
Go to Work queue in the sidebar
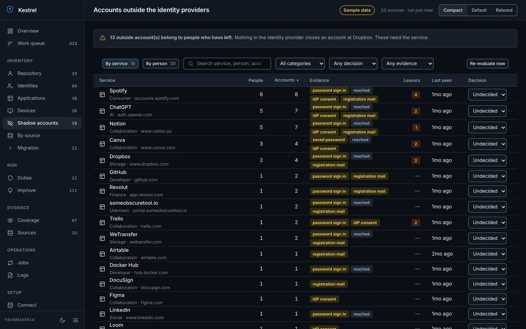[42, 43]
